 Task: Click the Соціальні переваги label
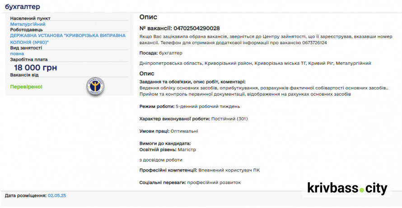pos(162,182)
